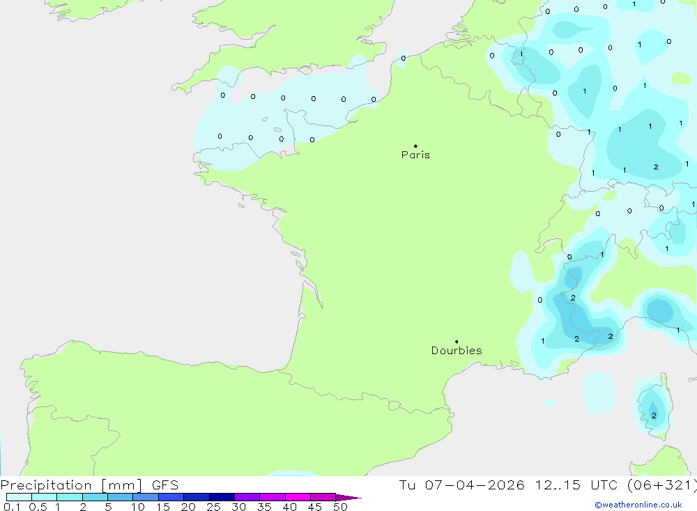
Task: Click the 2 mm value over Corsica
Action: (654, 415)
